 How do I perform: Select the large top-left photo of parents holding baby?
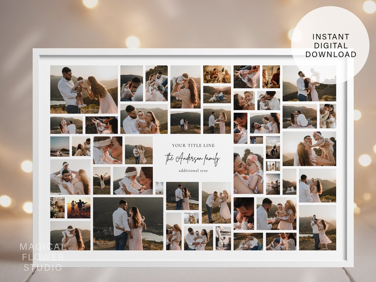point(84,89)
